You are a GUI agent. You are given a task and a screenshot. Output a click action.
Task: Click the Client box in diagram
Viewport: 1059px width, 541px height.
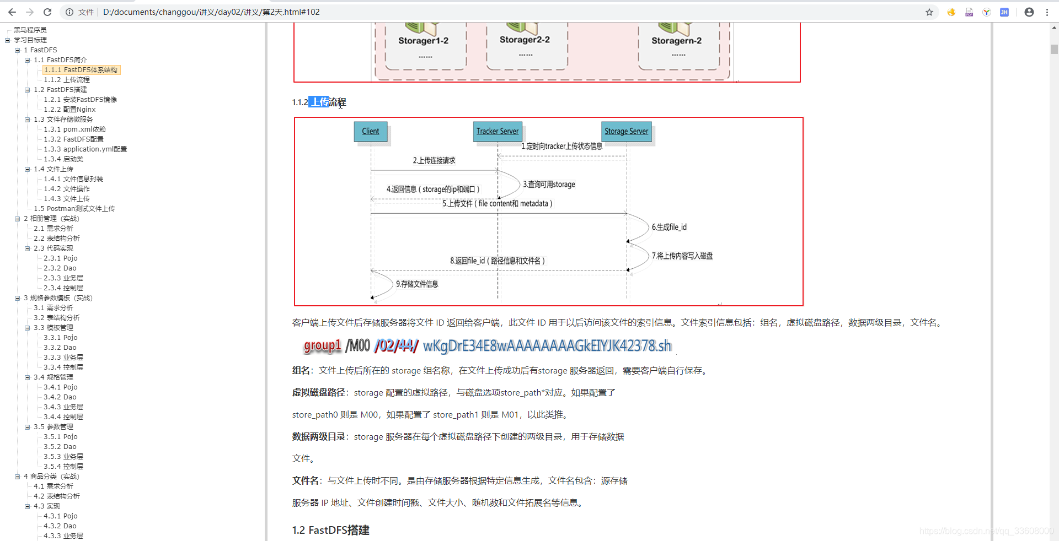371,131
